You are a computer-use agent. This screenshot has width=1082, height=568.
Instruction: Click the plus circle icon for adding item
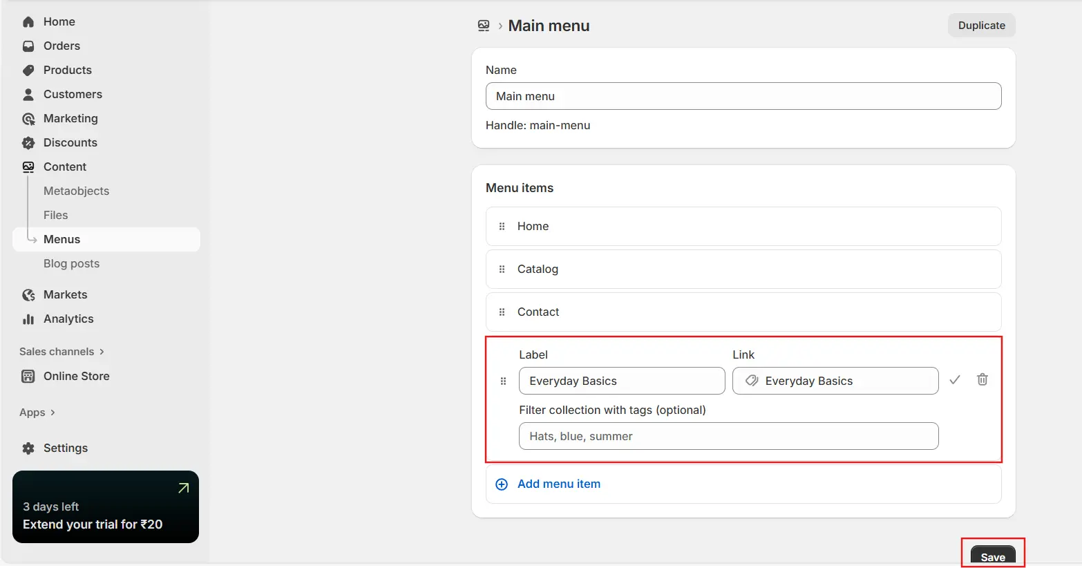502,484
